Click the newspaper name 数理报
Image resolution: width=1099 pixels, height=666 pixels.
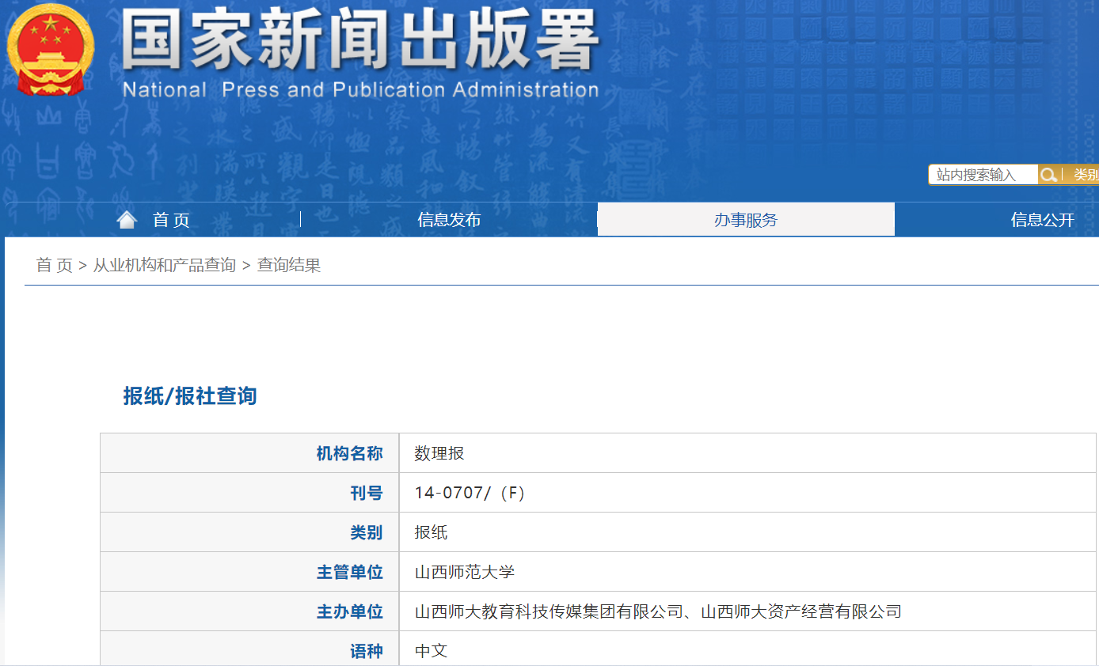437,452
